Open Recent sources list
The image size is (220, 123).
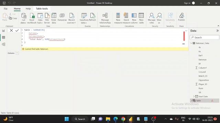[x=71, y=18]
